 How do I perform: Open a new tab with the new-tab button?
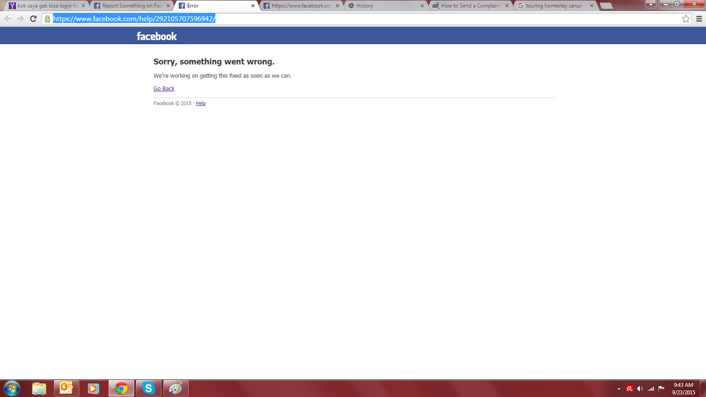[606, 6]
